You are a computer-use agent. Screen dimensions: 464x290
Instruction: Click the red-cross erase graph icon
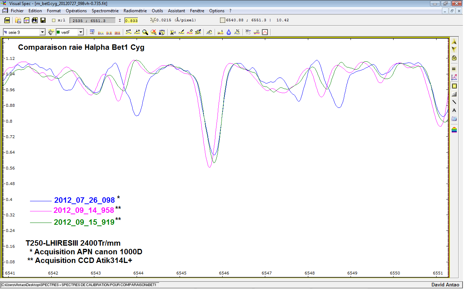pos(154,32)
